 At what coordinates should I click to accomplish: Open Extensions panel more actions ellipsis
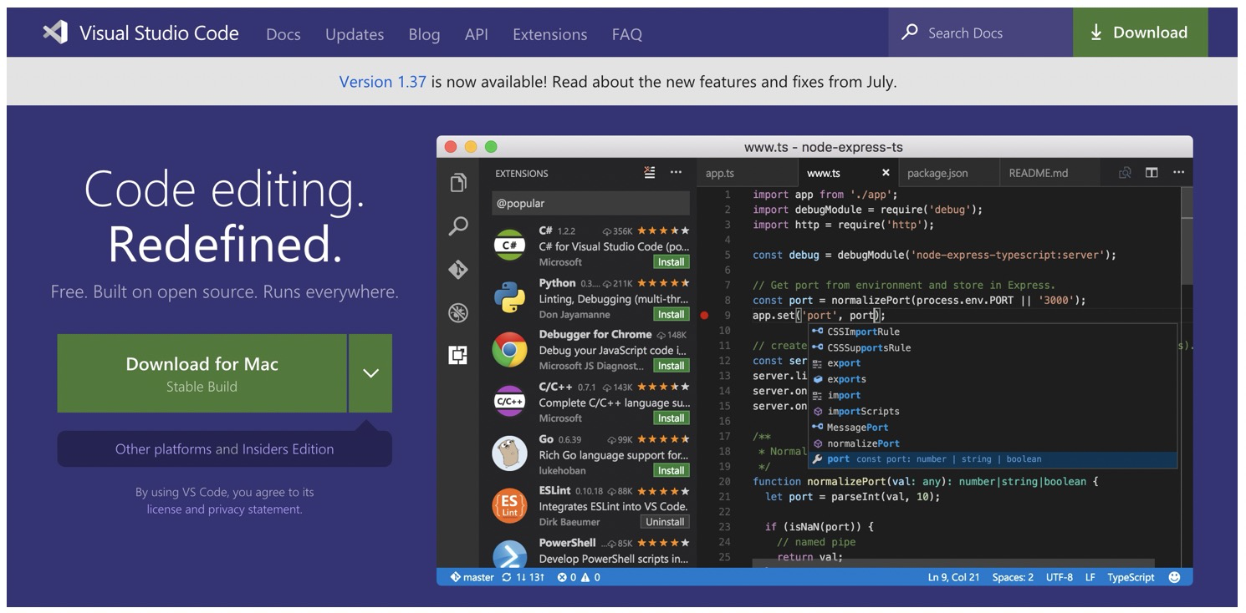676,172
